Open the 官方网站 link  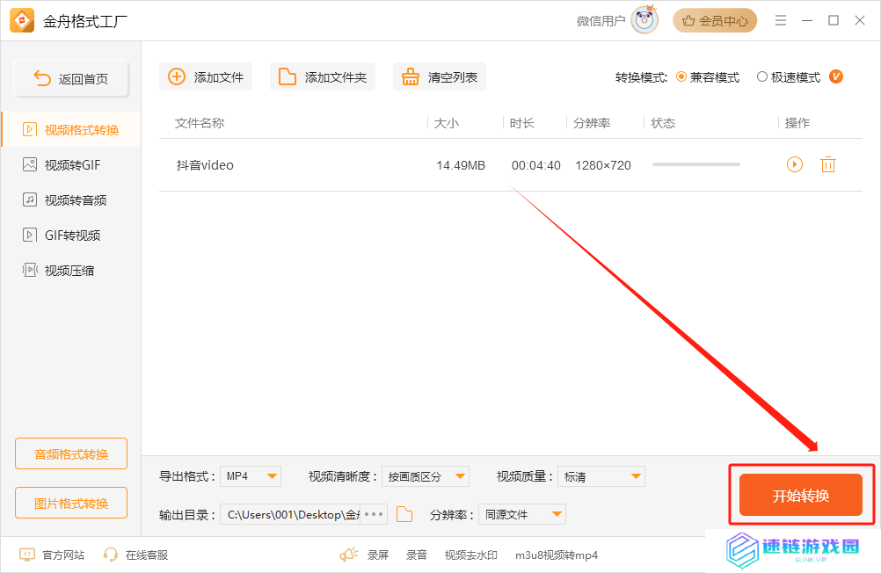(52, 555)
